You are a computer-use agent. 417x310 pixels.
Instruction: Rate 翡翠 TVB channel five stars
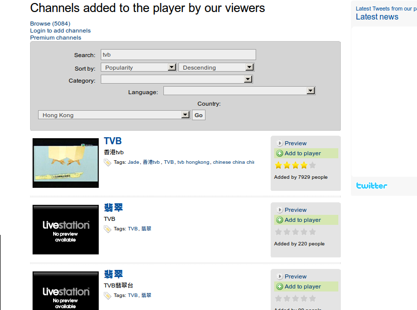click(312, 232)
